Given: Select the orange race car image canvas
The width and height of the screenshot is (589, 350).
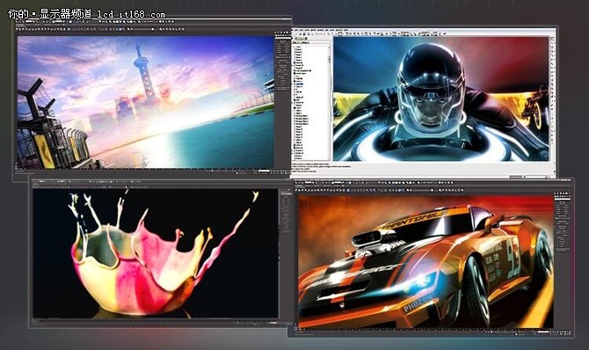Looking at the screenshot, I should click(x=426, y=261).
